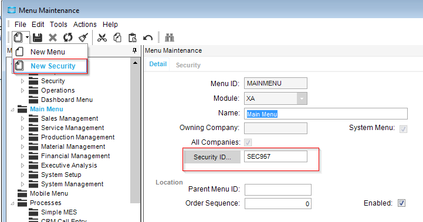Expand the System Management node

[23, 185]
